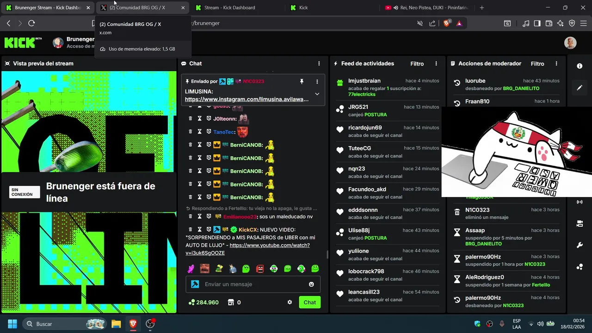Image resolution: width=592 pixels, height=333 pixels.
Task: Unpin the pinned LIMUSINA message
Action: coord(302,81)
